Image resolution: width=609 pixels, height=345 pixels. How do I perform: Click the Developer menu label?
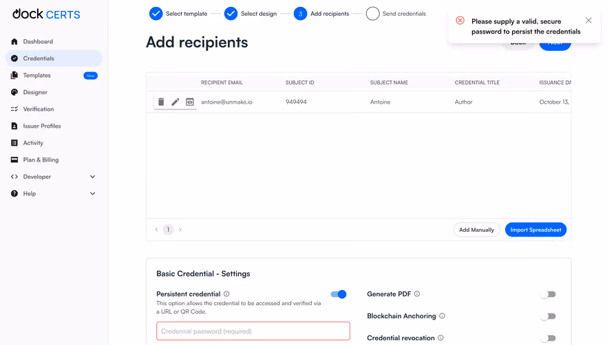[37, 177]
